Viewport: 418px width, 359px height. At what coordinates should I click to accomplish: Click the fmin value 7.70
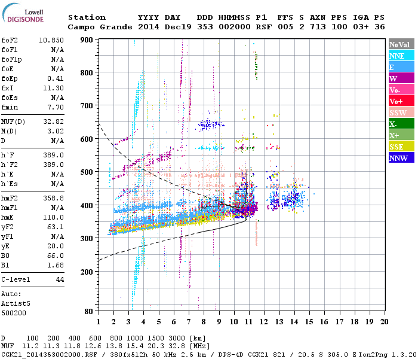click(56, 107)
